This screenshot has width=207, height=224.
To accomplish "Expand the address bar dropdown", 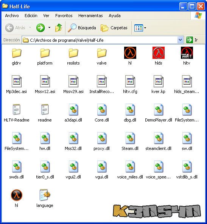I will coord(181,40).
